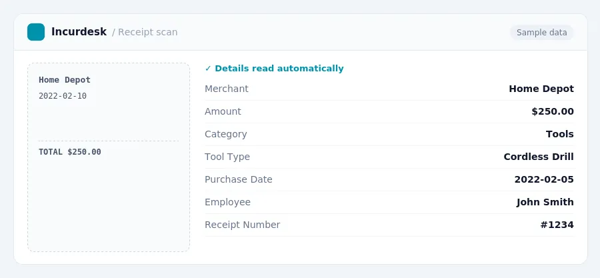The height and width of the screenshot is (278, 600).
Task: Select the $250.00 amount value
Action: 553,111
